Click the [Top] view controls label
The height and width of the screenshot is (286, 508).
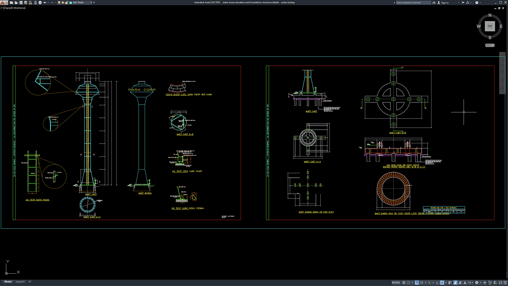[x=6, y=8]
